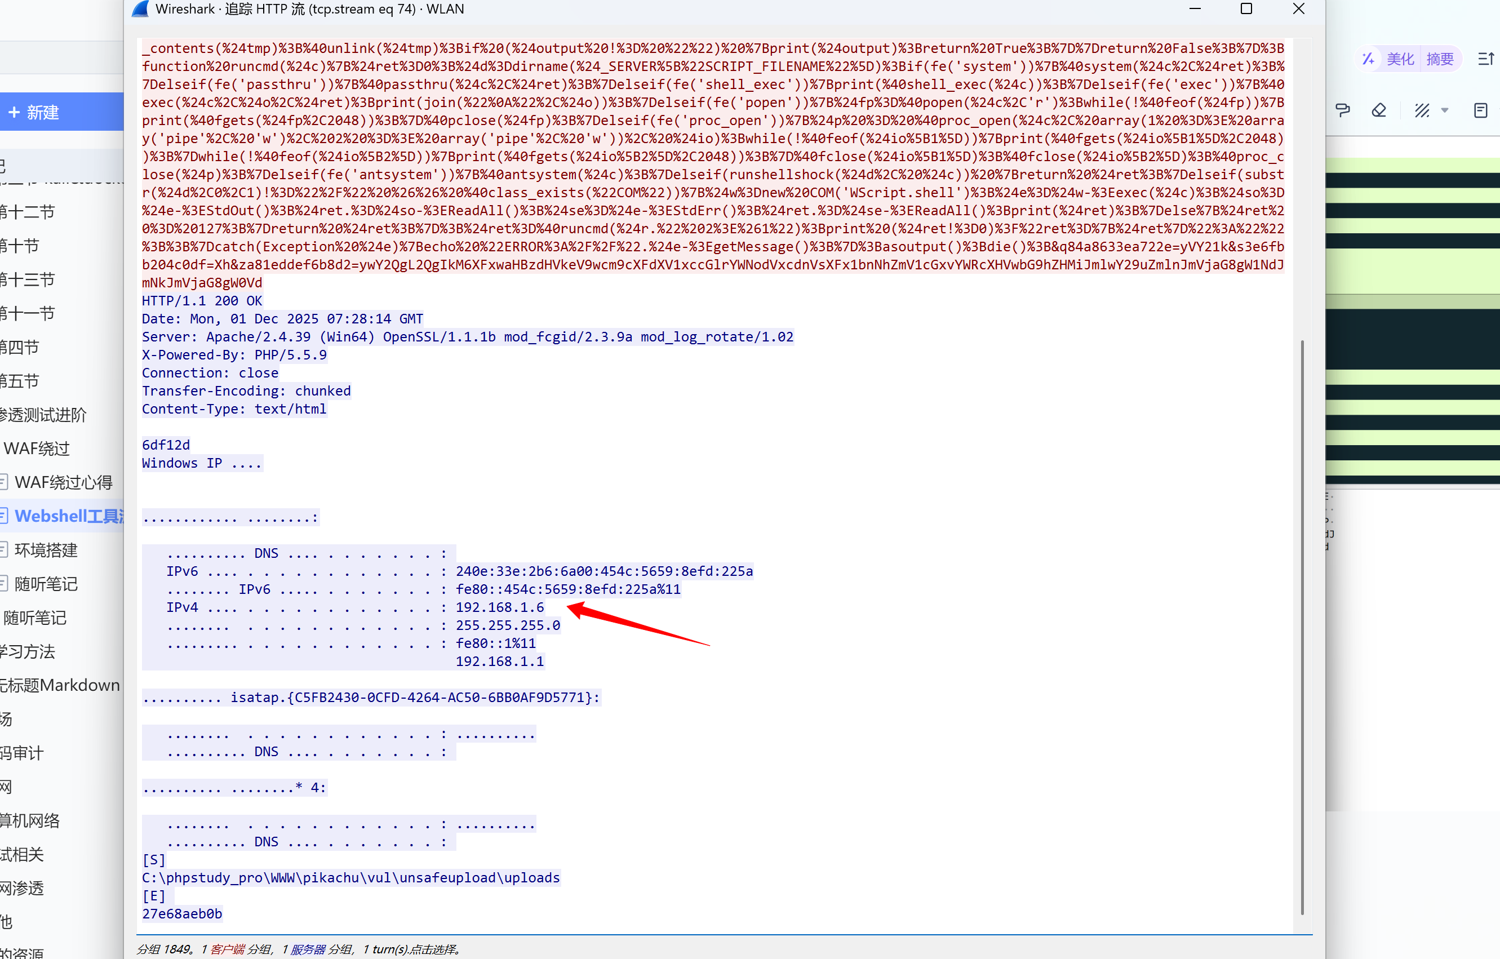Click the format painter roller icon
1500x959 pixels.
tap(1342, 111)
